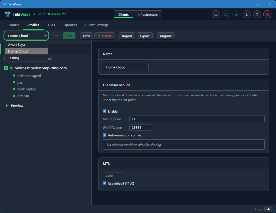Uncheck Use default (1100) MTU
276x213 pixels.
coord(104,183)
